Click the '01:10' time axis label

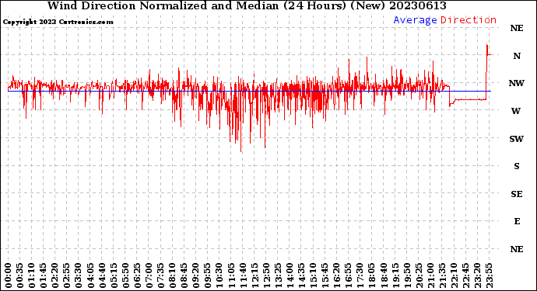[31, 275]
